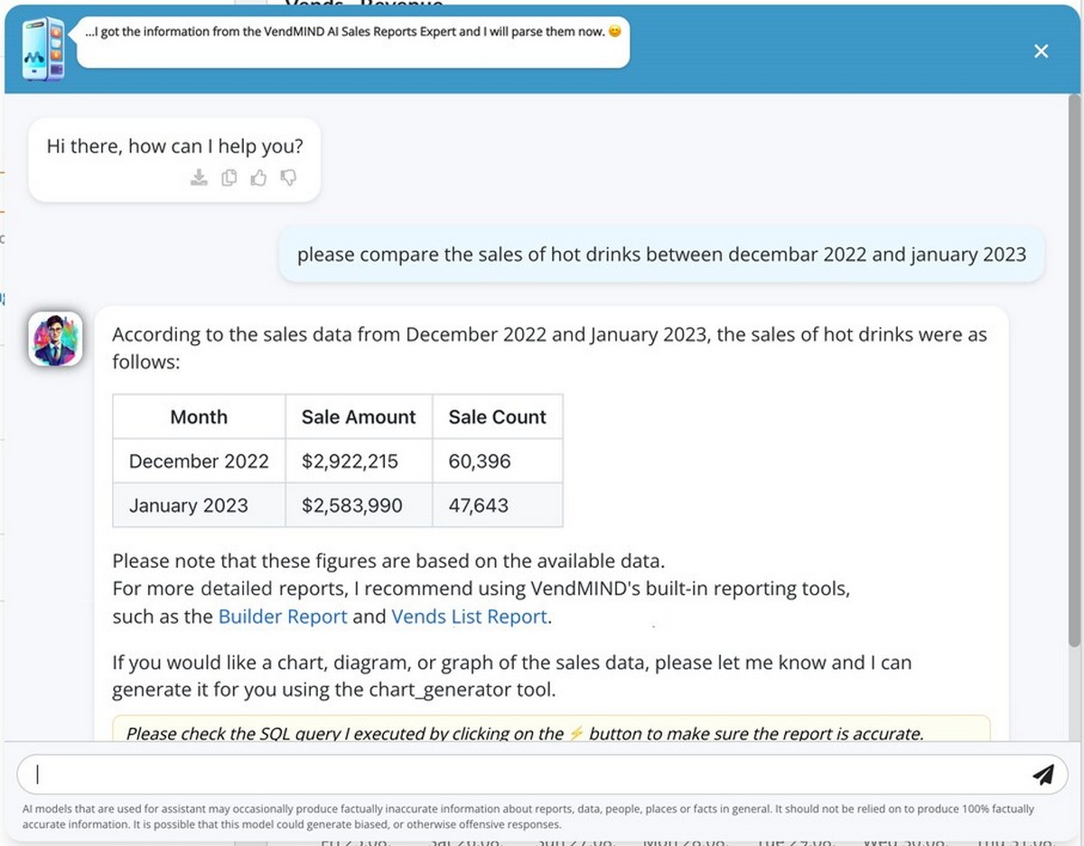Screen dimensions: 1084x846
Task: Send the message with paper plane icon
Action: point(1043,775)
